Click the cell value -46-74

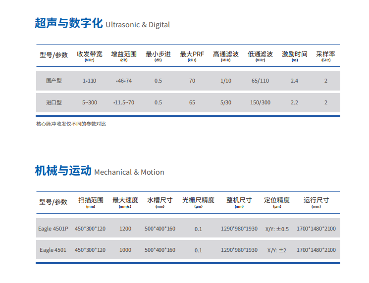pyautogui.click(x=124, y=81)
